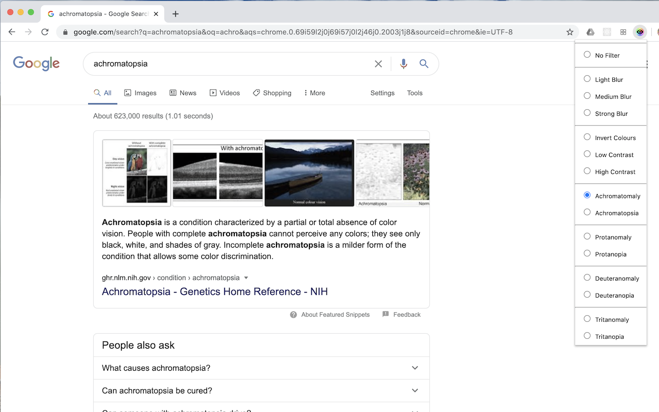Select the Protanopia filter
Viewport: 659px width, 412px height.
tap(587, 253)
